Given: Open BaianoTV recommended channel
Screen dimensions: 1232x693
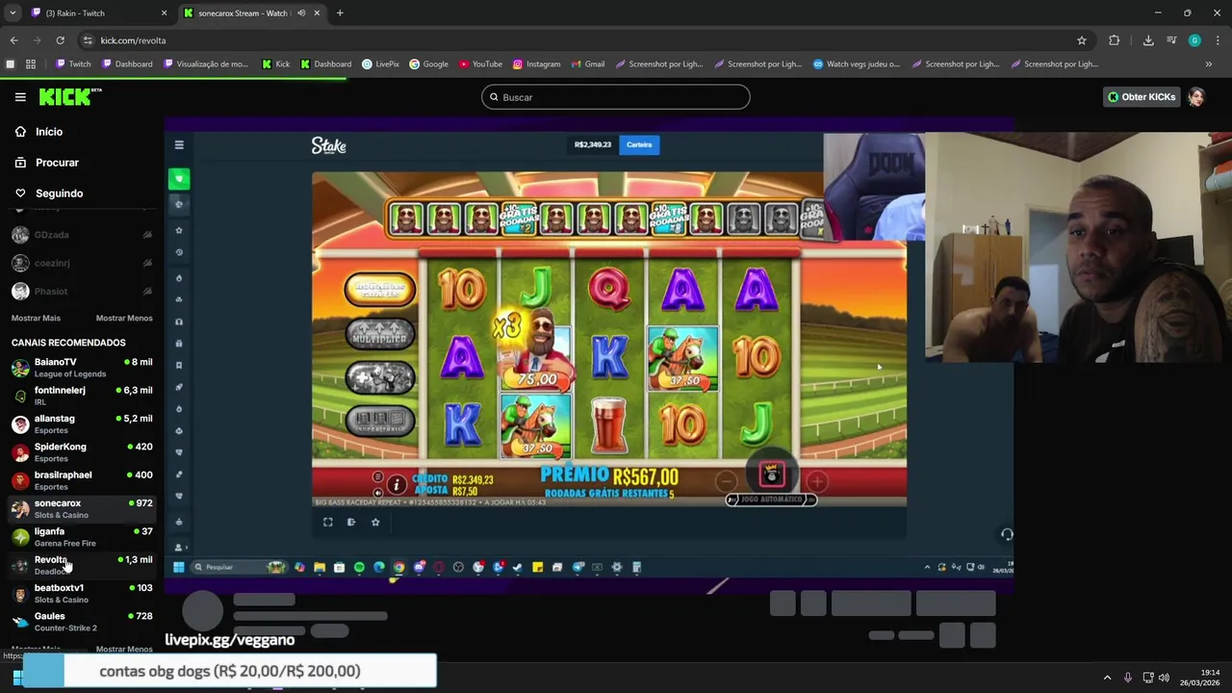Looking at the screenshot, I should [x=82, y=368].
